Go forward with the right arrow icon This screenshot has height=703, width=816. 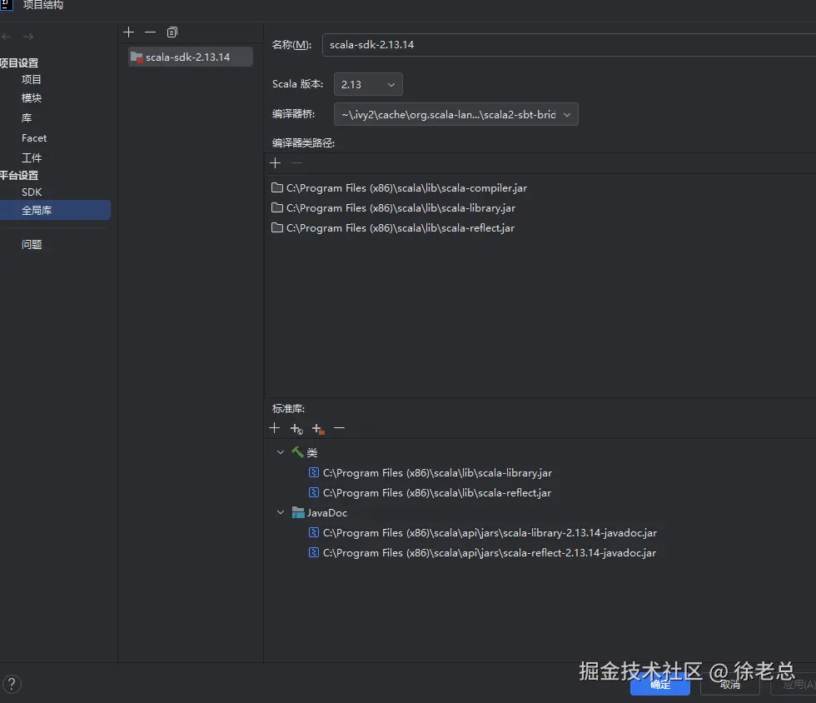(28, 37)
